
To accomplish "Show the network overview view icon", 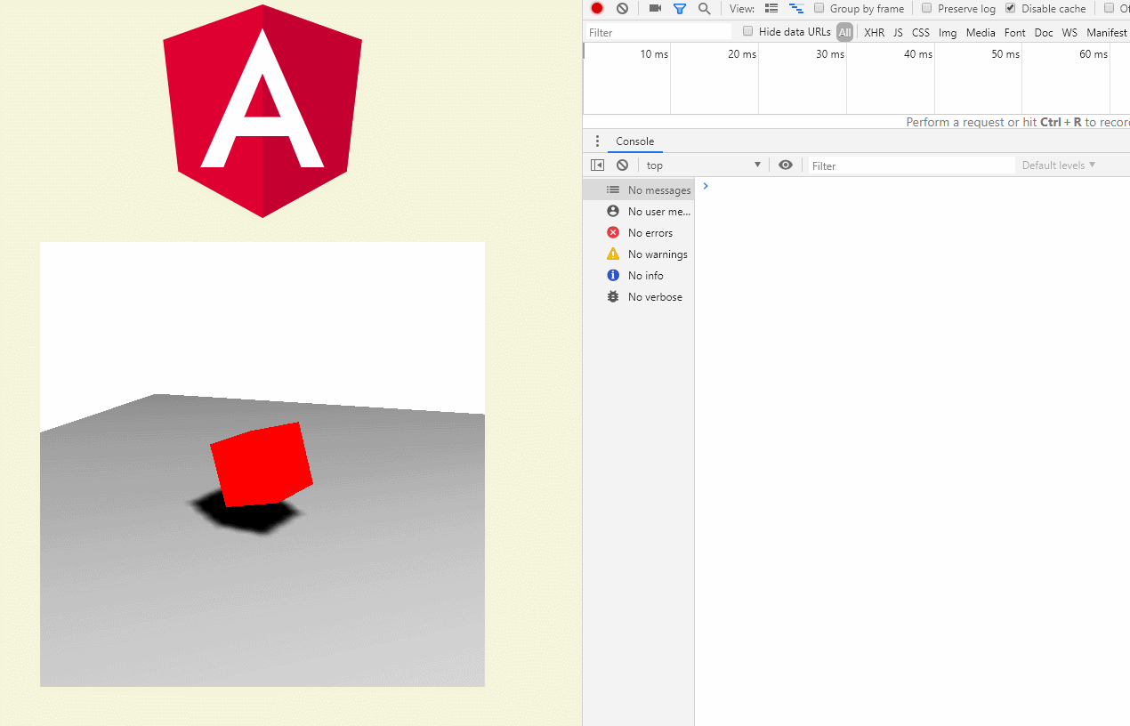I will pos(796,8).
